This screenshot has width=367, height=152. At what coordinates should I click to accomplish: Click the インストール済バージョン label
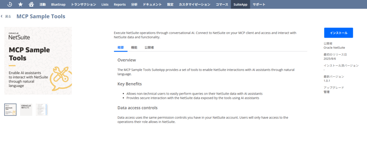coord(341,66)
